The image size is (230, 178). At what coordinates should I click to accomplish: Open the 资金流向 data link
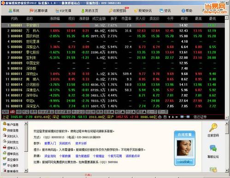coord(50,156)
